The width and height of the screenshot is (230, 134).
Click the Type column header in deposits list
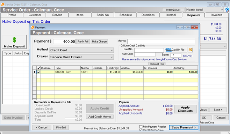pos(7,53)
